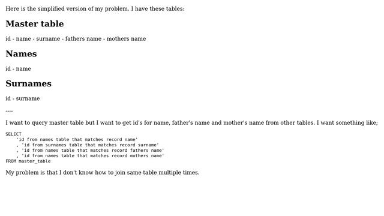Click code line matching mothers name
The width and height of the screenshot is (384, 216).
[90, 156]
